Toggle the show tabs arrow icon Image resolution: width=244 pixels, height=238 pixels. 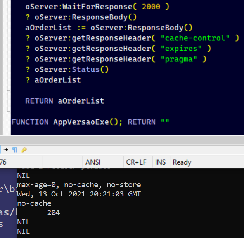[6, 150]
